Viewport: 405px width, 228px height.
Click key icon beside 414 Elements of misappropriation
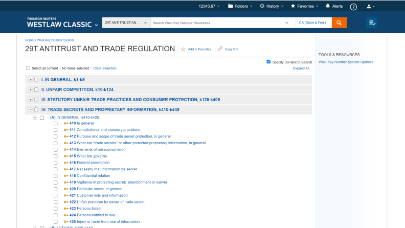pos(66,149)
